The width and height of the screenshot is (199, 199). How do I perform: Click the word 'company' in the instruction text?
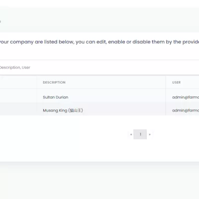click(x=22, y=42)
